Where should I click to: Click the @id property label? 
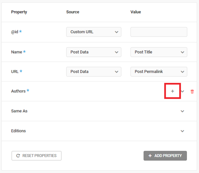coord(15,32)
